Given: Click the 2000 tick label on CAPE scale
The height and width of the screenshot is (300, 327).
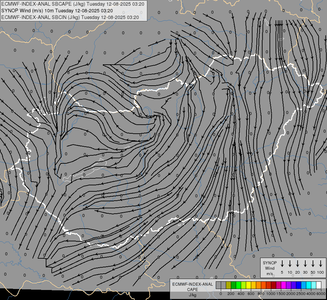Looking at the screenshot, I should (291, 294).
